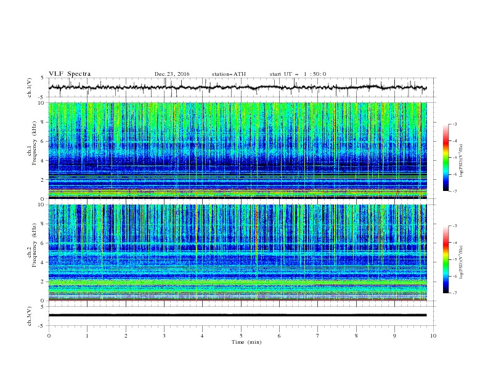Click the "5" tick on the time axis

tap(241, 336)
